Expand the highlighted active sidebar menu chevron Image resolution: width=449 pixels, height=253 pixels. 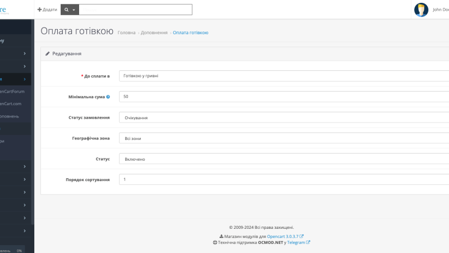click(x=25, y=79)
